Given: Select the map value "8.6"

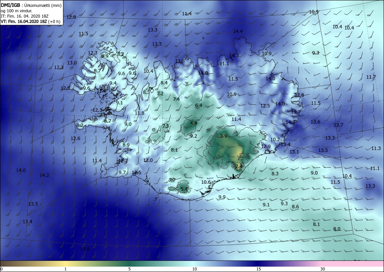Looking at the screenshot, I should point(295,207).
